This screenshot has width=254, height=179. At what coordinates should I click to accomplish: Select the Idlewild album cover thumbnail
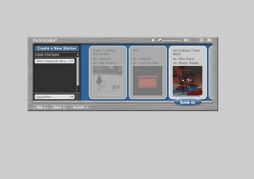[x=108, y=81]
